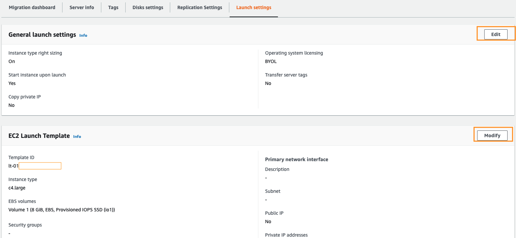Click the Copy private IP label

click(x=25, y=97)
